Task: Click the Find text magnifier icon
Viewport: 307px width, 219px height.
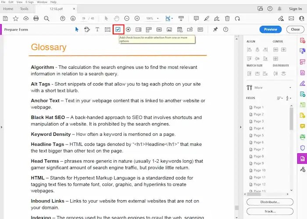Action: pyautogui.click(x=46, y=18)
